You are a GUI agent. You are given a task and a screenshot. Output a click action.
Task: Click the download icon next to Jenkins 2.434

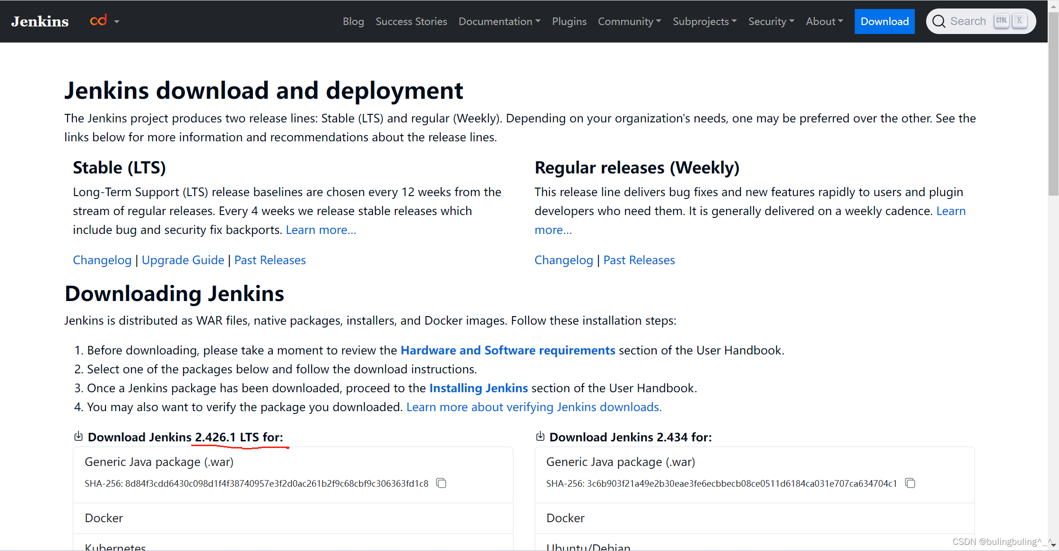[x=540, y=437]
